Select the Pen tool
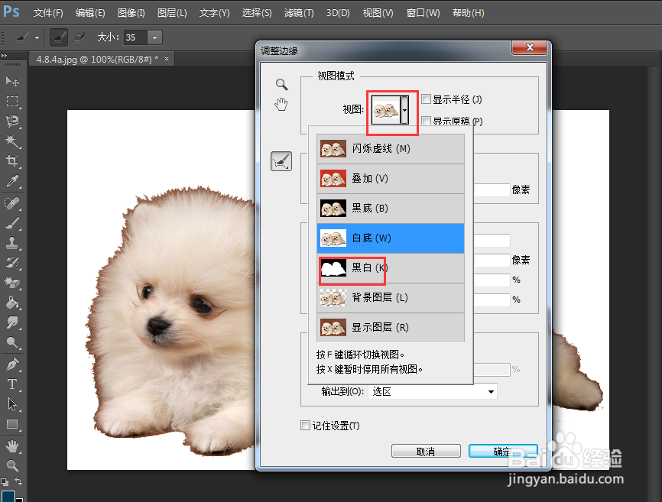Viewport: 662px width, 502px height. [11, 364]
